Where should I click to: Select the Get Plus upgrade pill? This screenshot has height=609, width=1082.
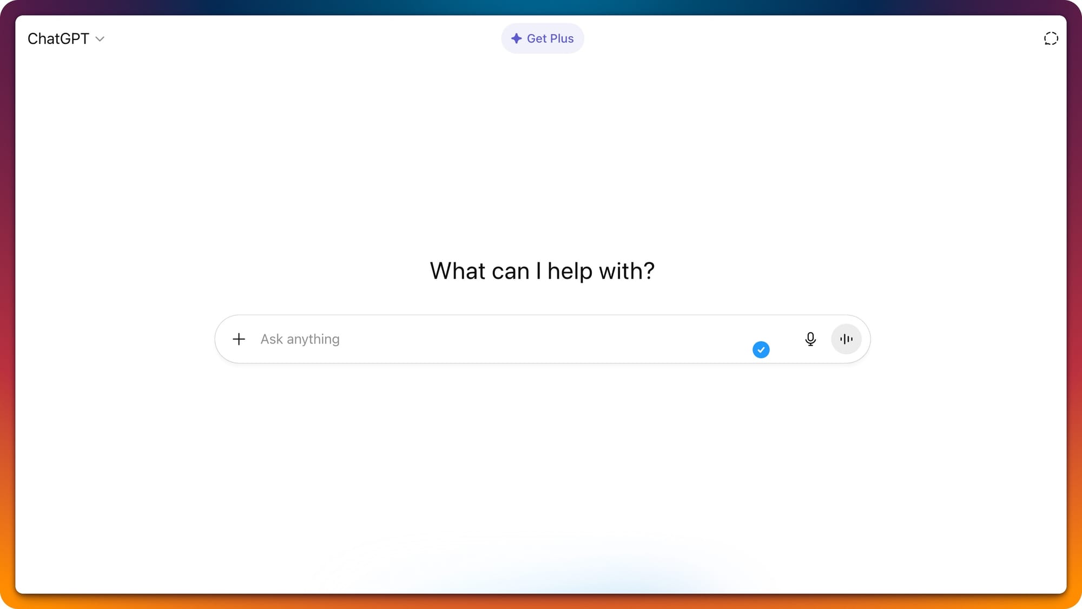point(542,38)
